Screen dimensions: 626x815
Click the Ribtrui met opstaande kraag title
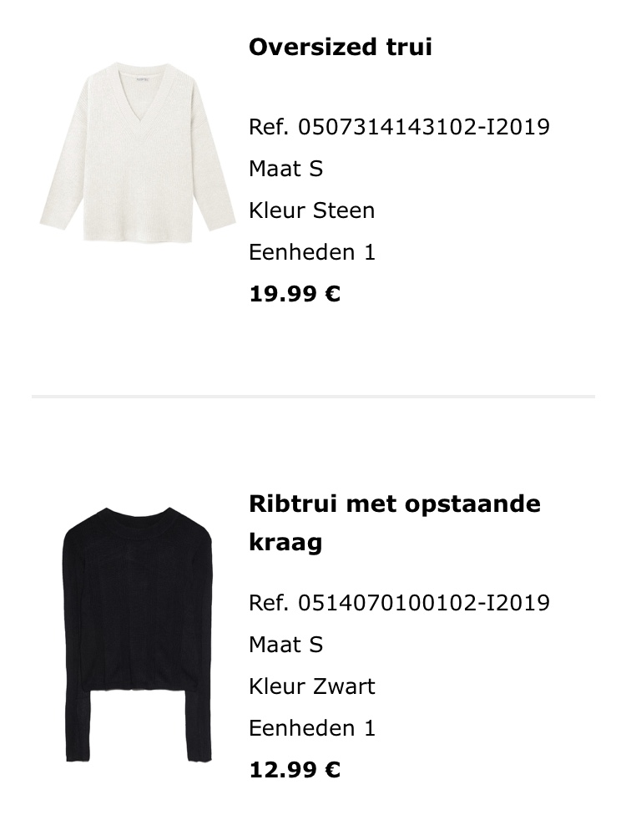coord(395,523)
